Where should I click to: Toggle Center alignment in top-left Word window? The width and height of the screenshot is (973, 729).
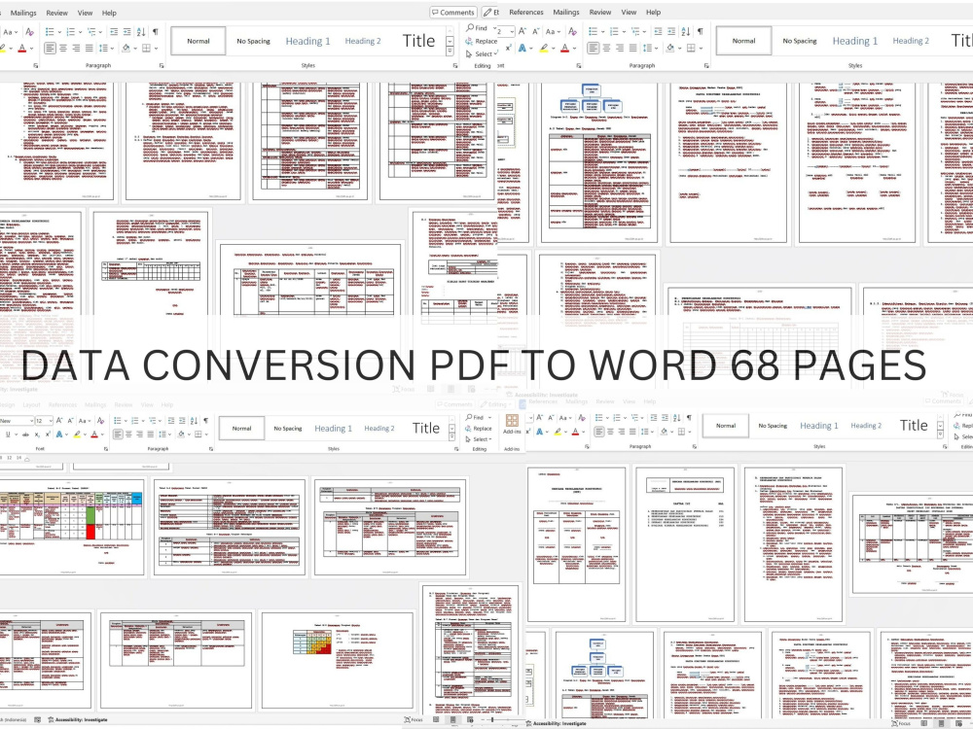point(62,49)
